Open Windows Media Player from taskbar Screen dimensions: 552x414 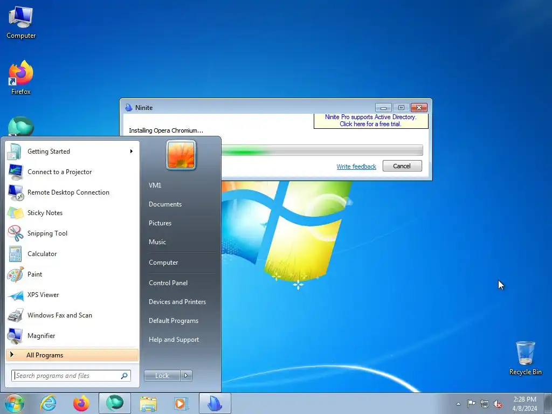point(182,403)
